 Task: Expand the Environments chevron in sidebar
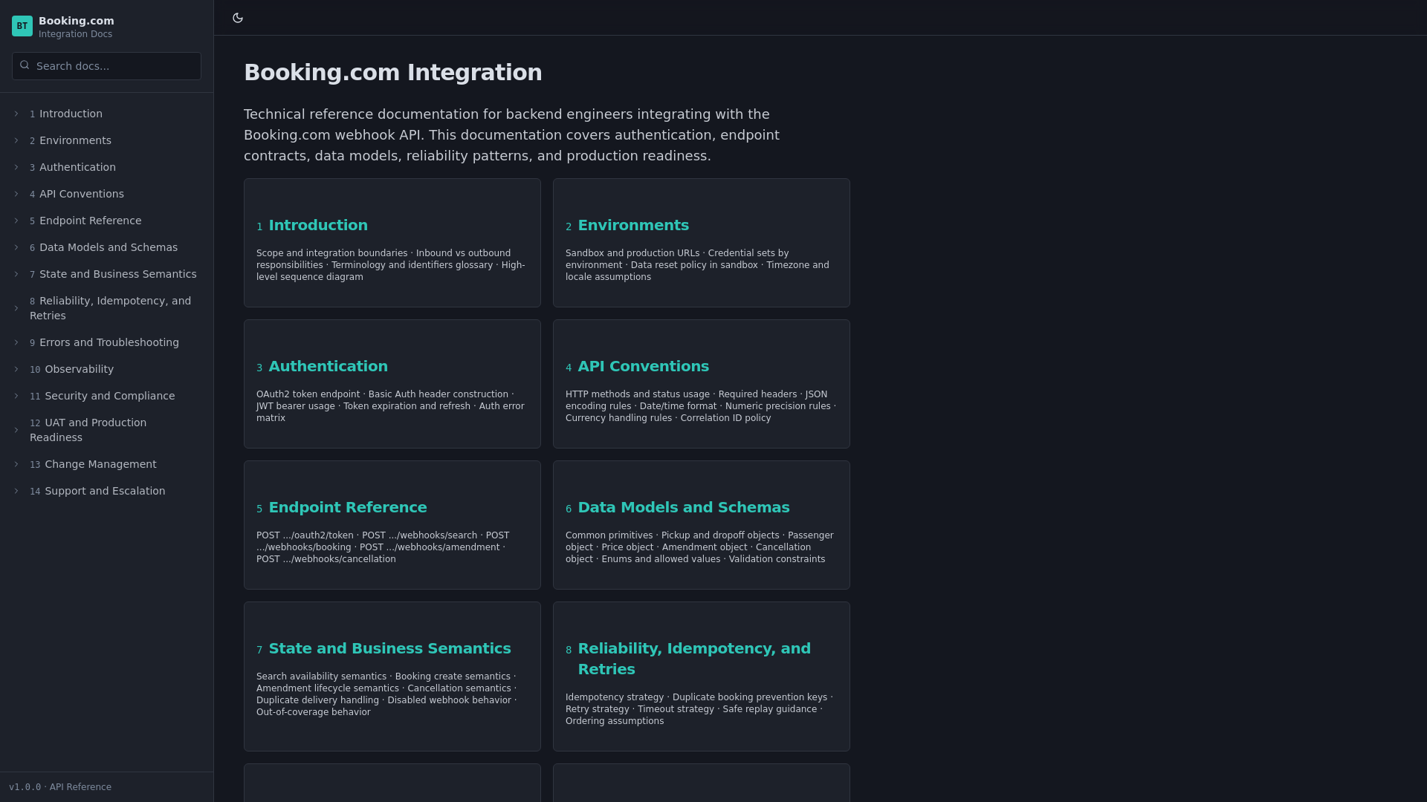point(16,140)
